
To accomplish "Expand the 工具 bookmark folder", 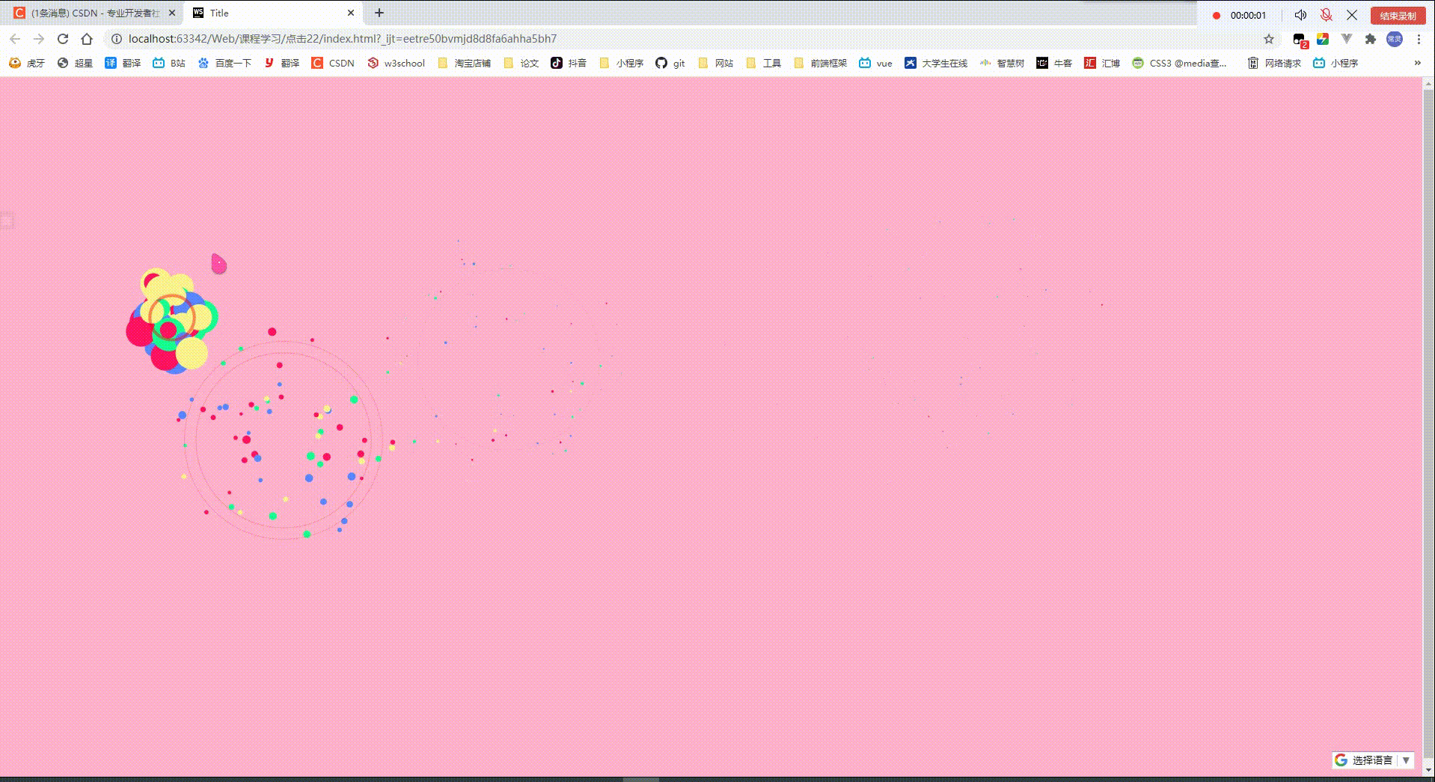I will click(x=763, y=63).
